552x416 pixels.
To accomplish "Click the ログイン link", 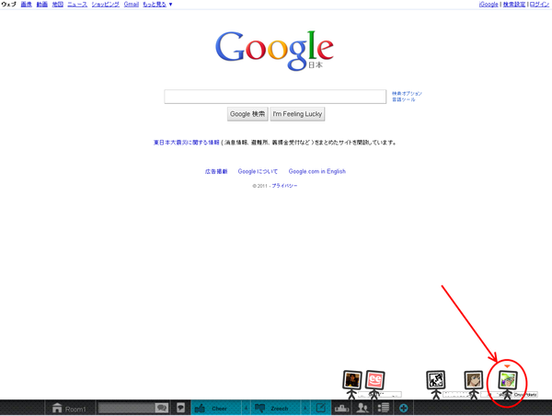I will click(539, 5).
